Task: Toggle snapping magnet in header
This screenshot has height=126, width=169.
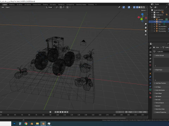Action: click(x=61, y=7)
